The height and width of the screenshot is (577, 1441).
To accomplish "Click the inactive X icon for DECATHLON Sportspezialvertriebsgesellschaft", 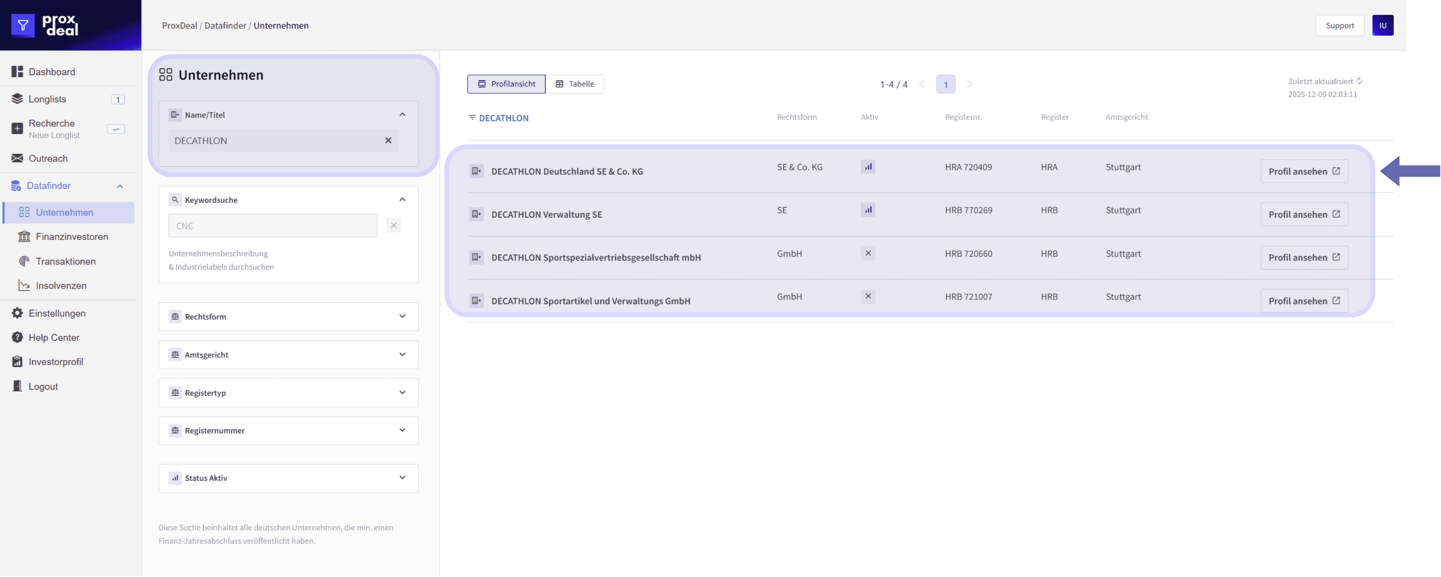I will click(868, 254).
